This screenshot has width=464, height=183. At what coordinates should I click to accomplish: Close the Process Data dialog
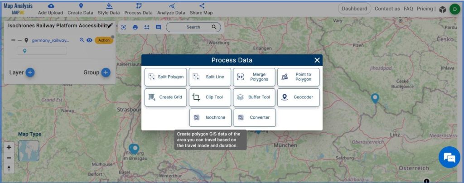pos(317,60)
